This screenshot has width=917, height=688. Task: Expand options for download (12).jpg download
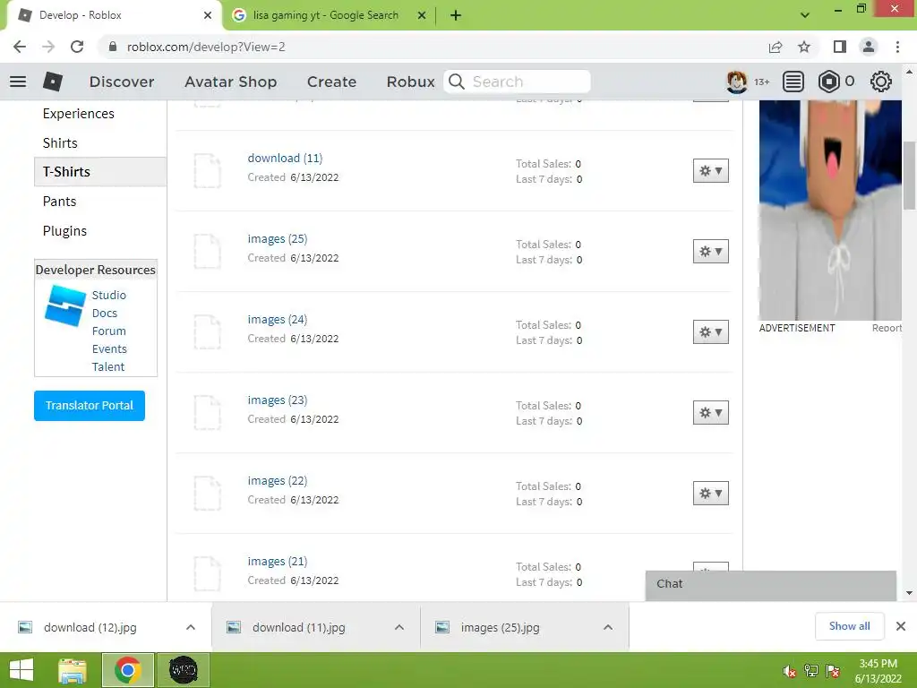point(191,627)
